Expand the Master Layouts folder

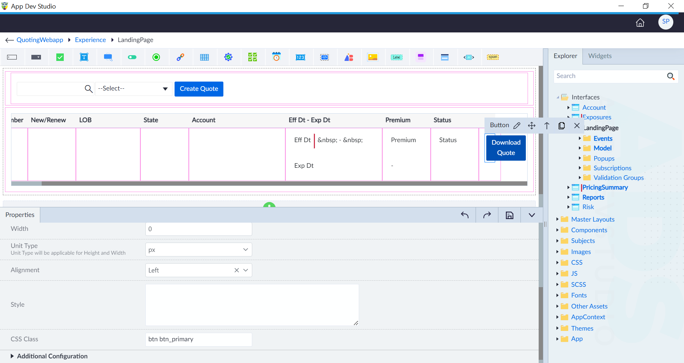(x=557, y=219)
